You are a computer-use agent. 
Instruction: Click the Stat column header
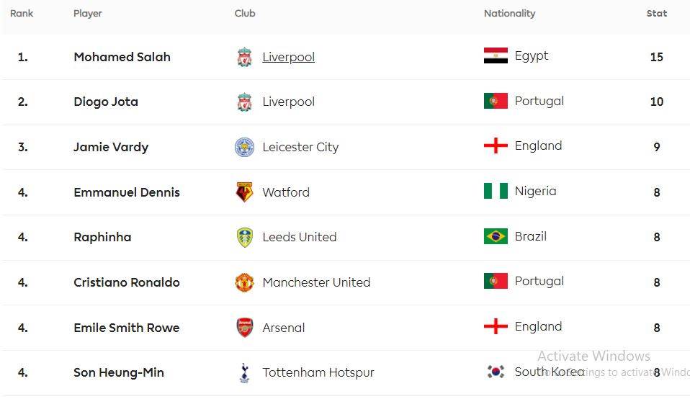[657, 14]
